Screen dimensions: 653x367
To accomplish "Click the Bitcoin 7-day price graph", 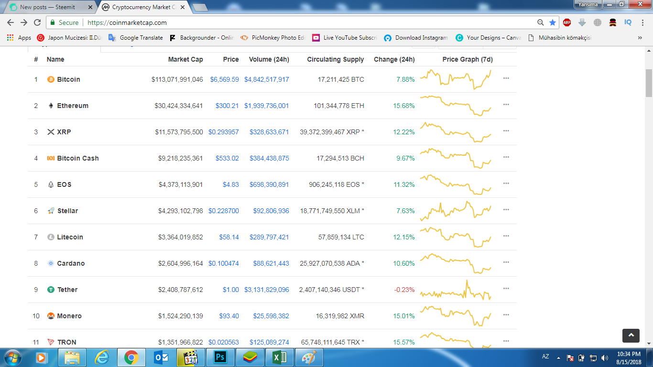I will pyautogui.click(x=456, y=79).
